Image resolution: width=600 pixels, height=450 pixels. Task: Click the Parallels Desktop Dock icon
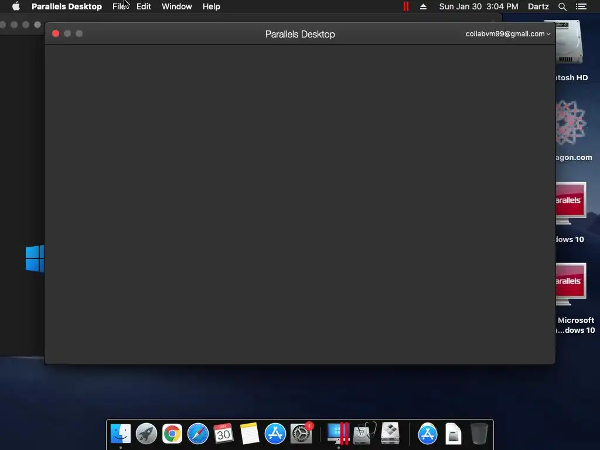(x=339, y=434)
